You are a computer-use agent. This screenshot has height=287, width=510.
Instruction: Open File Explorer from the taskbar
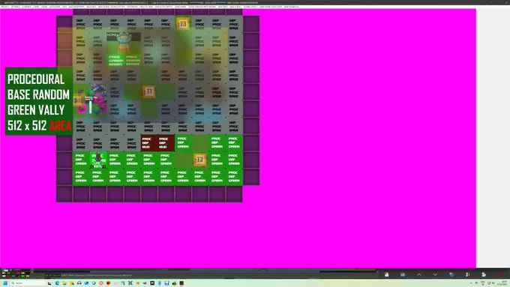[64, 283]
